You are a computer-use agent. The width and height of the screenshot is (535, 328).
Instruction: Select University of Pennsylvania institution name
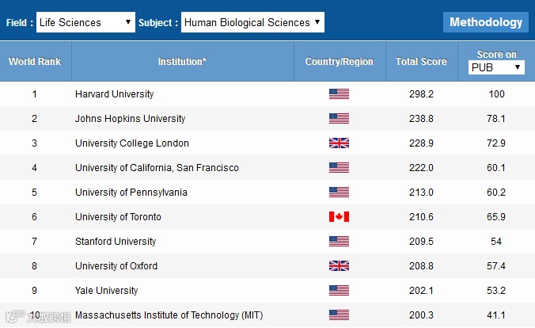[x=131, y=193]
